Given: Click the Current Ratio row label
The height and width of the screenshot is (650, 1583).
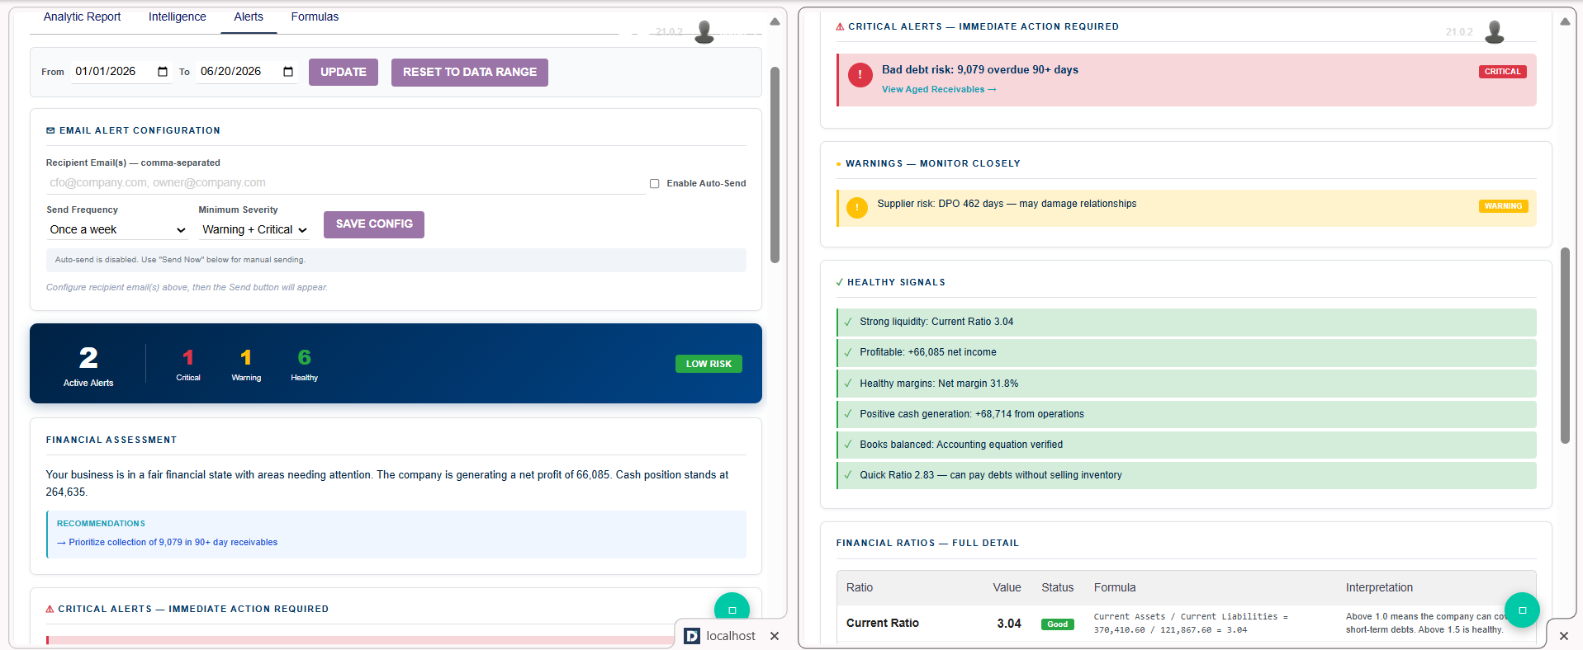Looking at the screenshot, I should (x=883, y=623).
